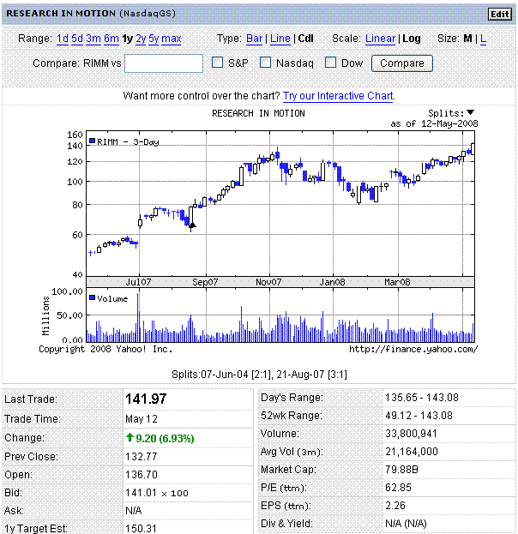Click the Edit button in header
Viewport: 518px width, 534px height.
tap(499, 14)
